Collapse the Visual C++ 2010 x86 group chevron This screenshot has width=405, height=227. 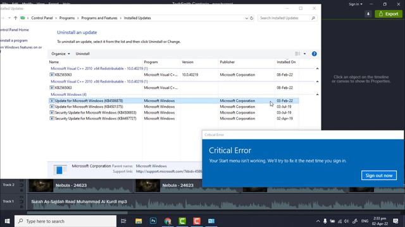tap(317, 81)
